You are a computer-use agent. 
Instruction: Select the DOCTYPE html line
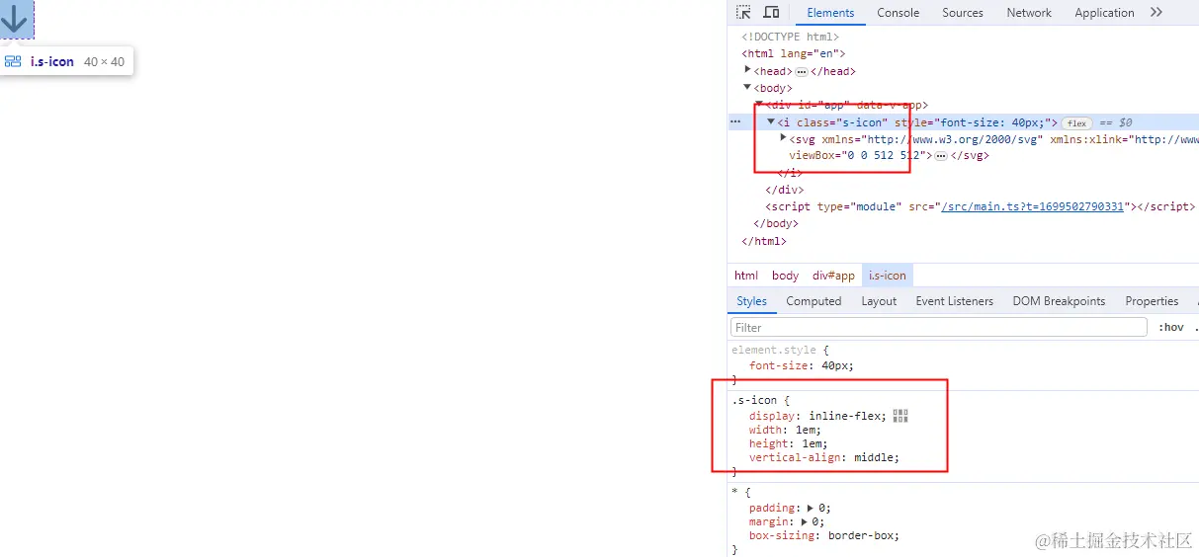[x=790, y=37]
